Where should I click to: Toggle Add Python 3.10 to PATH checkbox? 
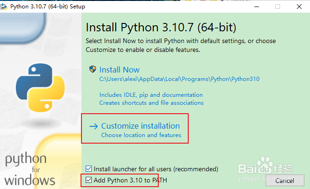(x=89, y=180)
